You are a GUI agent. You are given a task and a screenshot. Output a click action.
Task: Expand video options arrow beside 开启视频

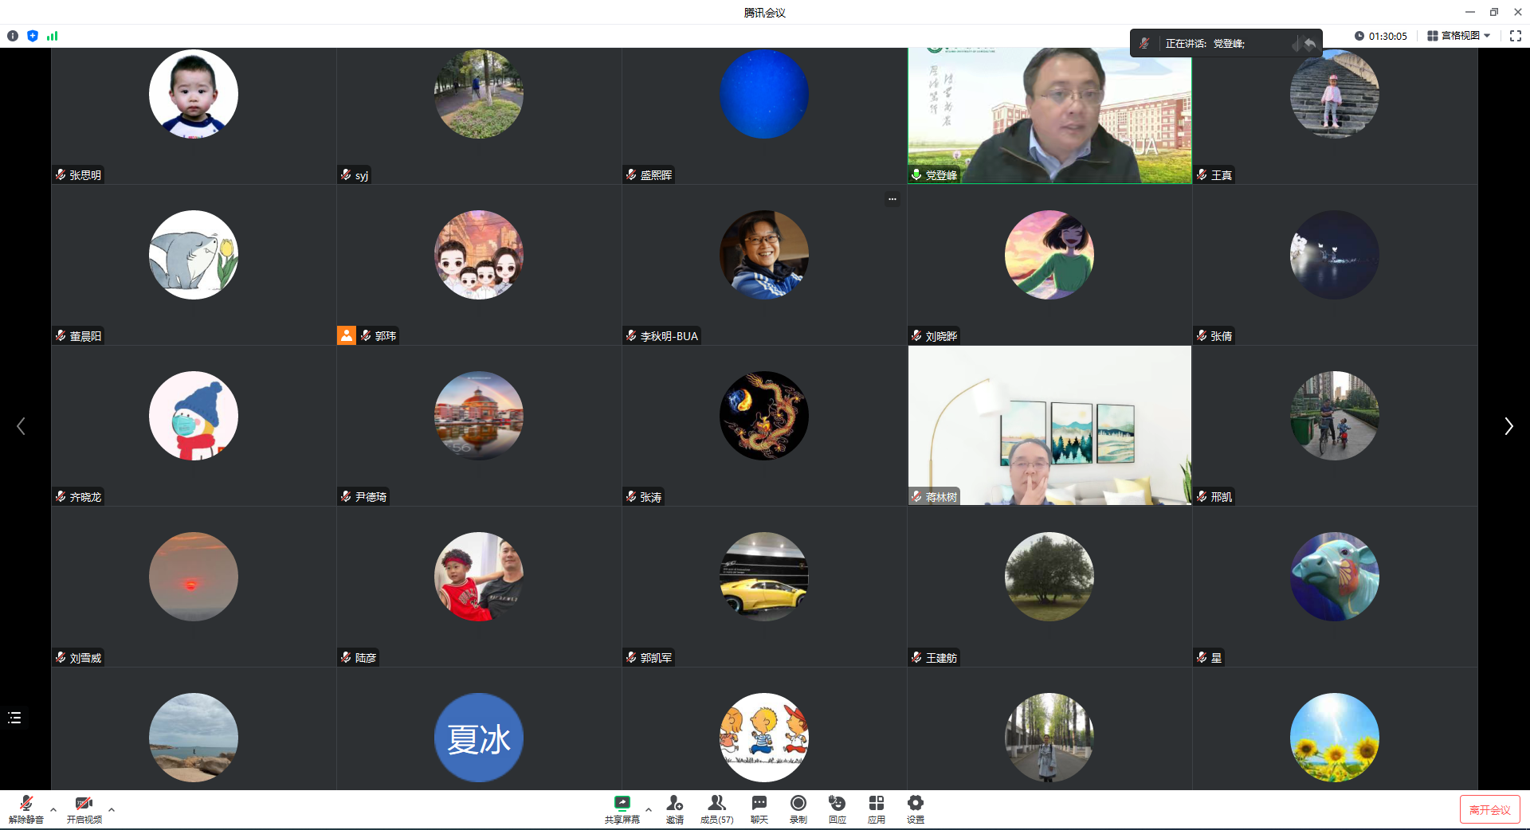point(112,809)
